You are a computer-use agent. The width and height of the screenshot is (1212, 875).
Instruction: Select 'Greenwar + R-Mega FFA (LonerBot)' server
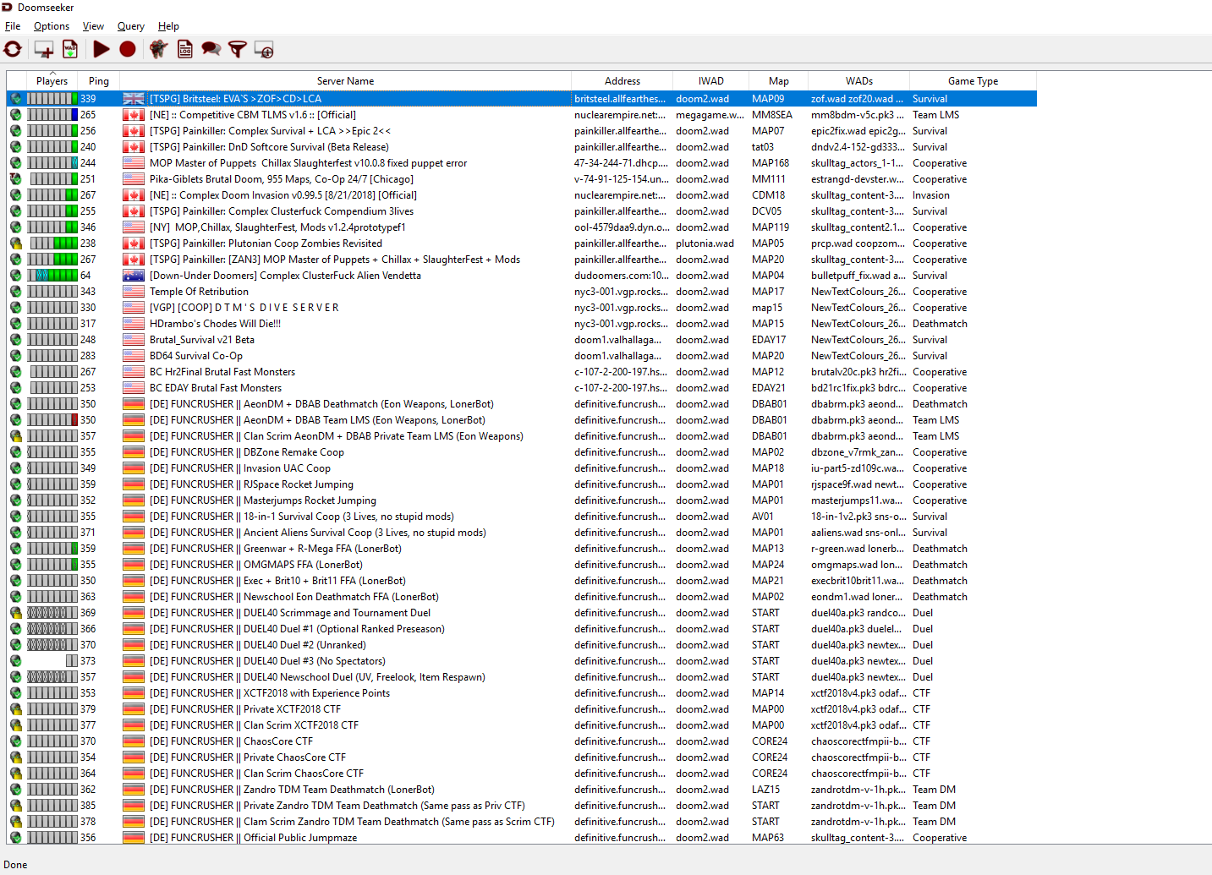tap(522, 549)
